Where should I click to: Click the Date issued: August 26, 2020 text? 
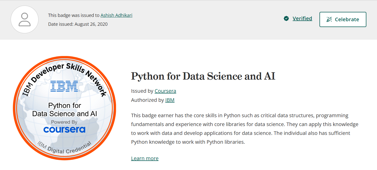78,24
